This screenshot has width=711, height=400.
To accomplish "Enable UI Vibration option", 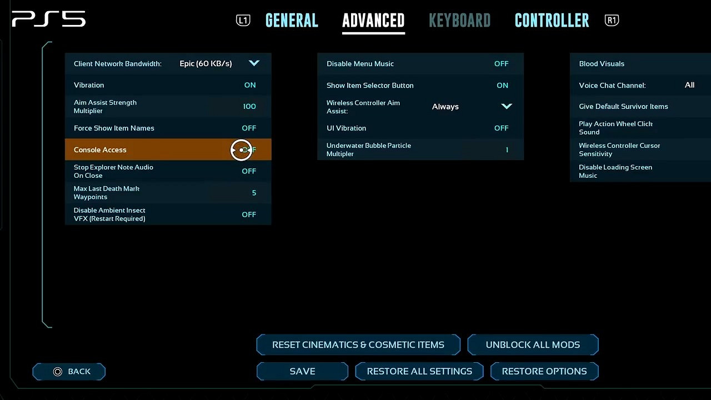I will [x=501, y=128].
